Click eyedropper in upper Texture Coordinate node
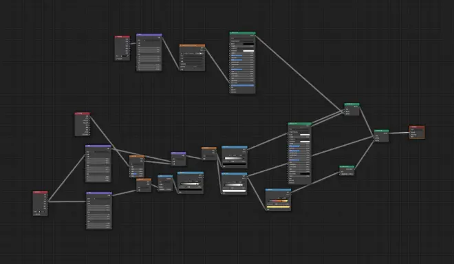The width and height of the screenshot is (454, 264). (127, 56)
